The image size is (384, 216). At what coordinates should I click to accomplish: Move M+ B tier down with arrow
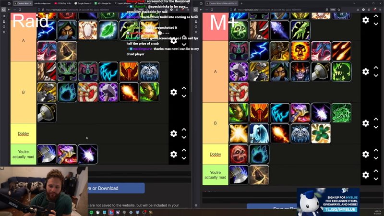click(x=376, y=127)
